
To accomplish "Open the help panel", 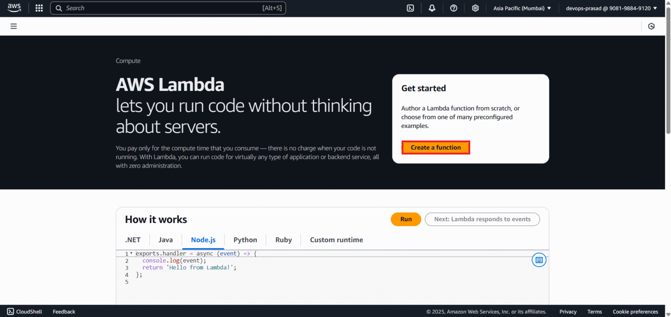I will [453, 8].
